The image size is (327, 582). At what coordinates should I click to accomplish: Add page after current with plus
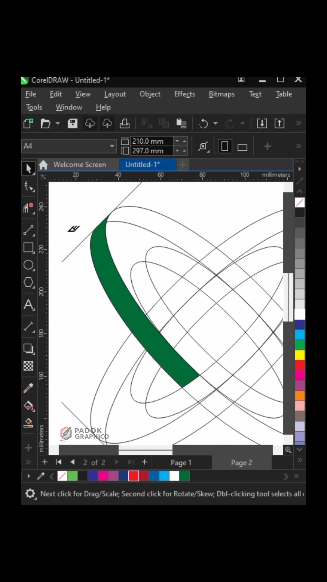click(x=144, y=462)
